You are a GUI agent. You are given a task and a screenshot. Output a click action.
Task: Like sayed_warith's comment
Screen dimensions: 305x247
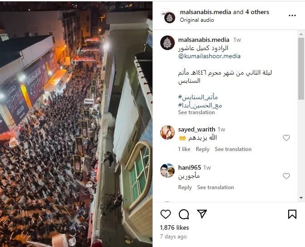tap(286, 138)
